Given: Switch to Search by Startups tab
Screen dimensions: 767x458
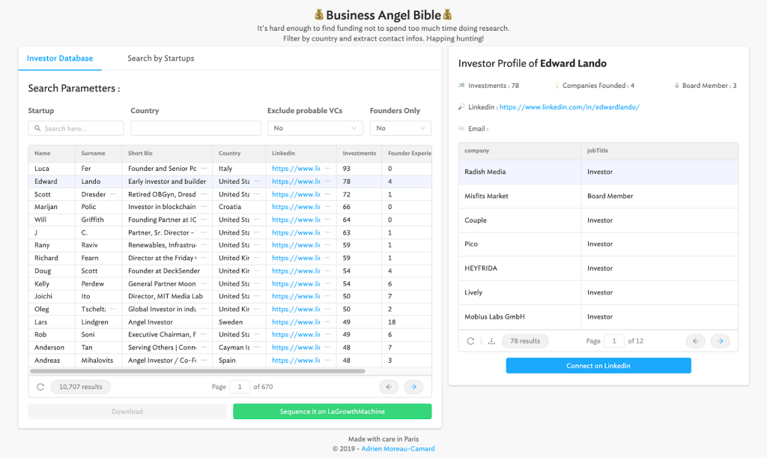Looking at the screenshot, I should pos(161,58).
